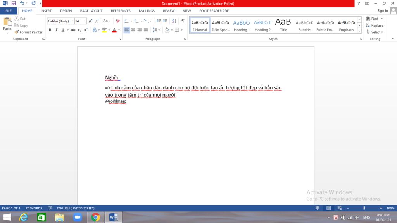Open the Select dropdown in Editing
The height and width of the screenshot is (223, 397).
click(x=375, y=32)
